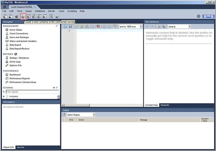Open Users and Privileges
Screen dimensions: 216x151
(19, 37)
